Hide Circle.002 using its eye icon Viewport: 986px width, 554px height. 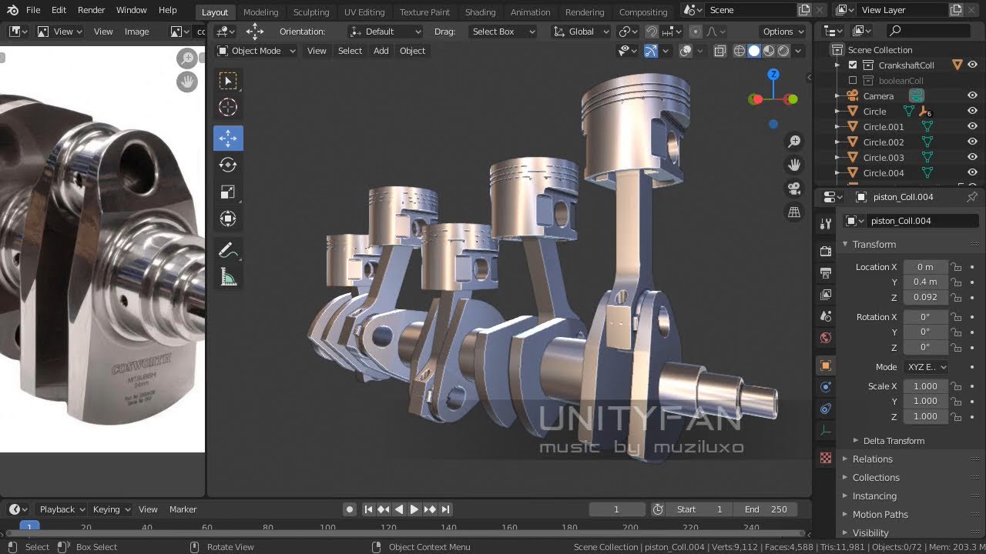[x=972, y=142]
